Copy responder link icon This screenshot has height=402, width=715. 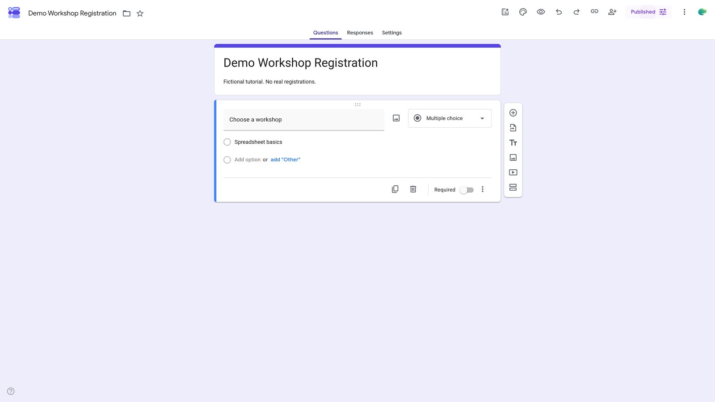594,12
